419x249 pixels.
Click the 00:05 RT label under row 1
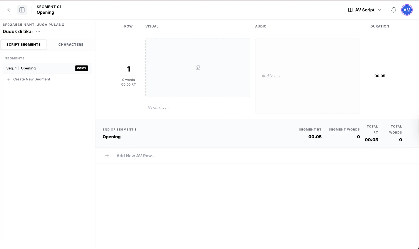tap(128, 85)
